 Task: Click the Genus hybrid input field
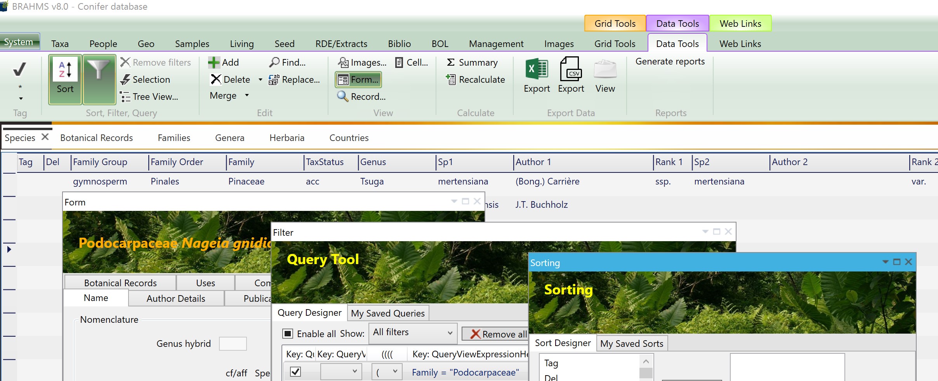[233, 344]
